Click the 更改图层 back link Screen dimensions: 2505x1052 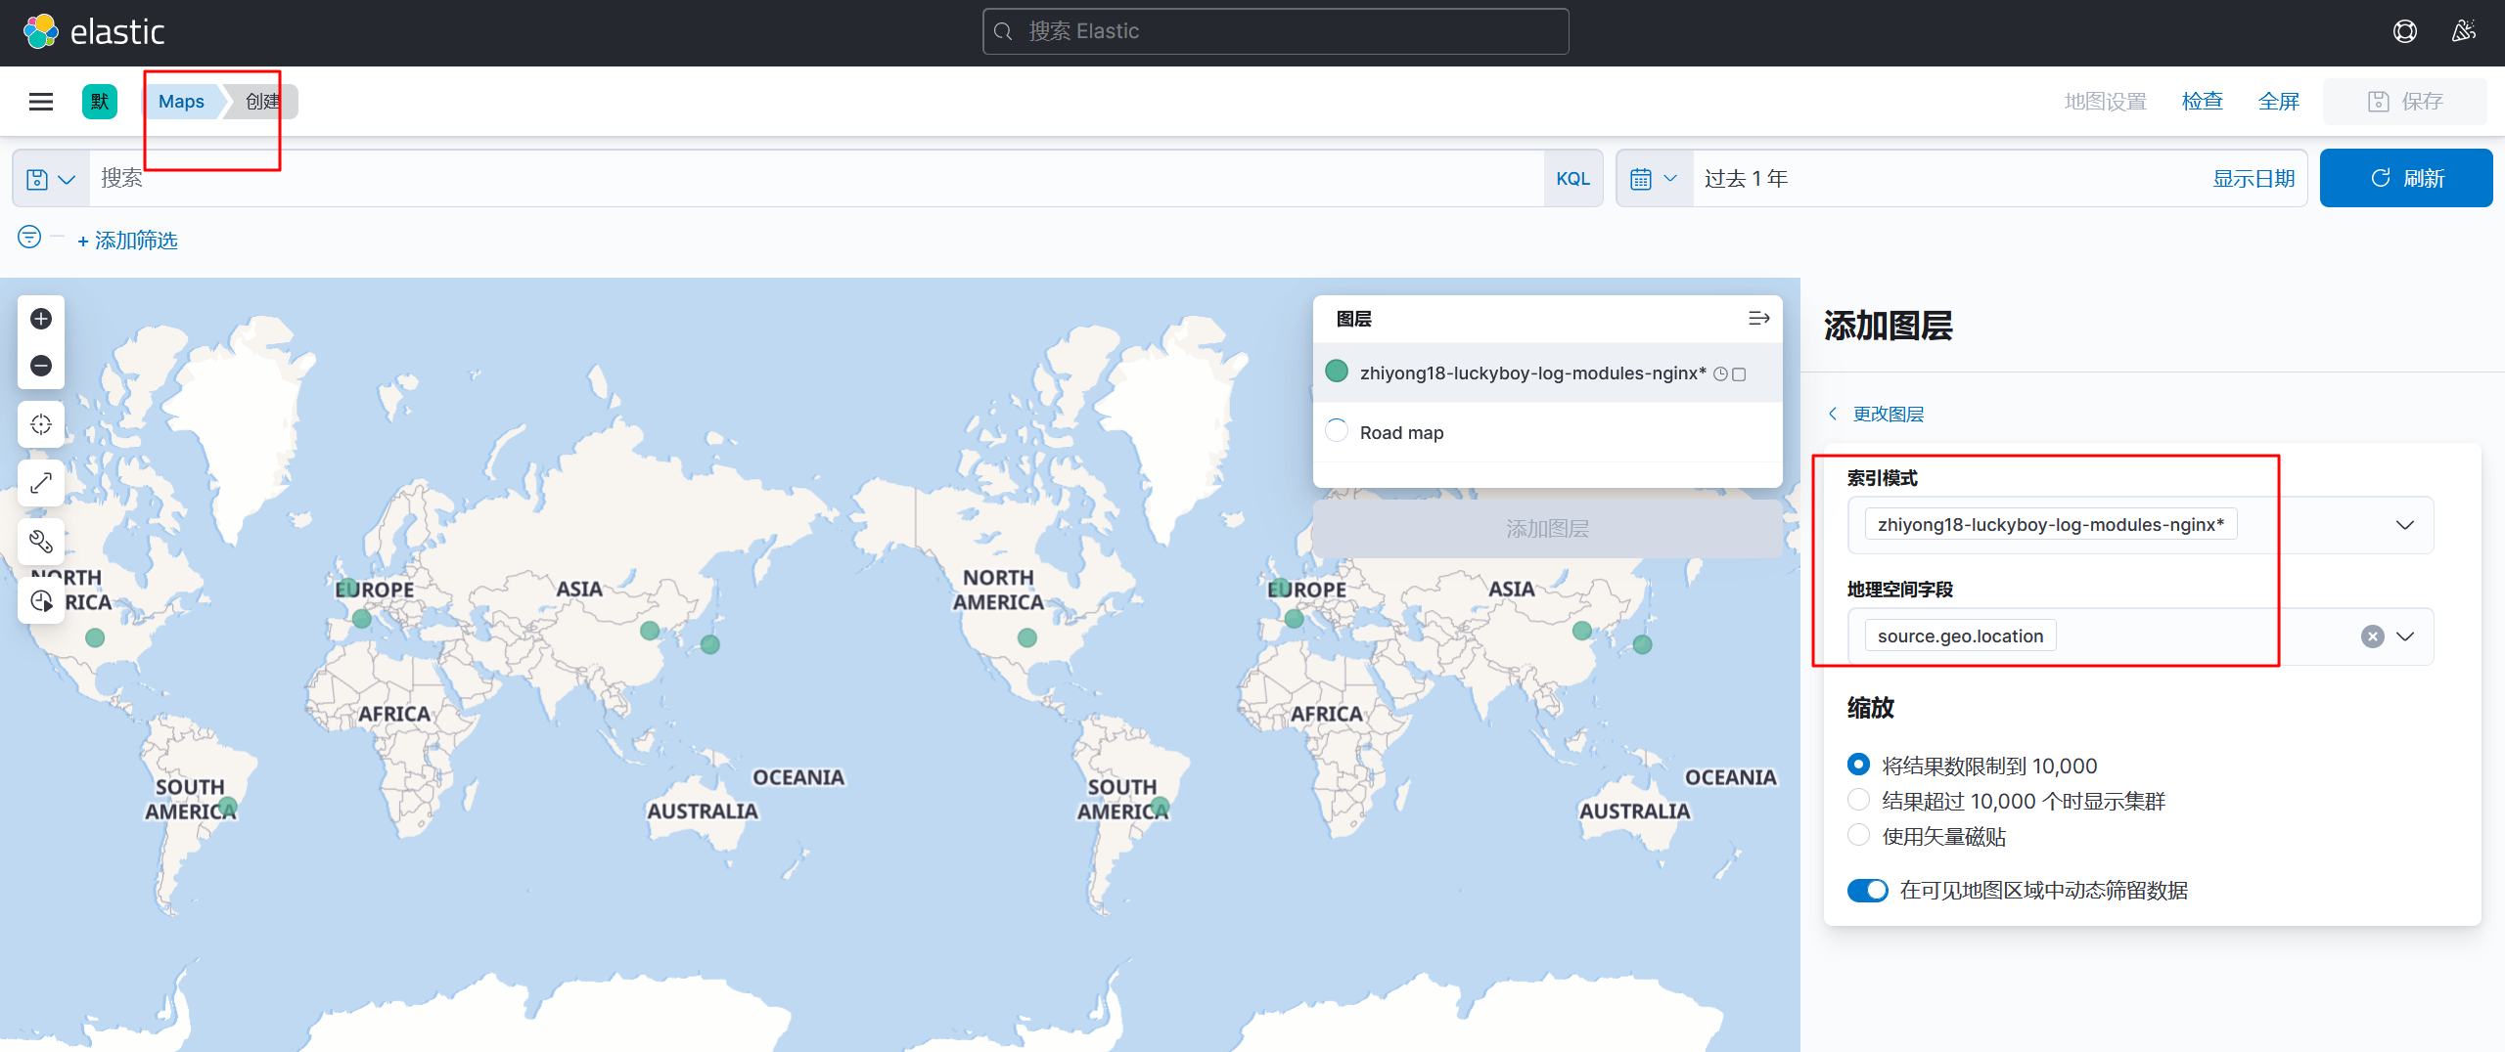1877,414
